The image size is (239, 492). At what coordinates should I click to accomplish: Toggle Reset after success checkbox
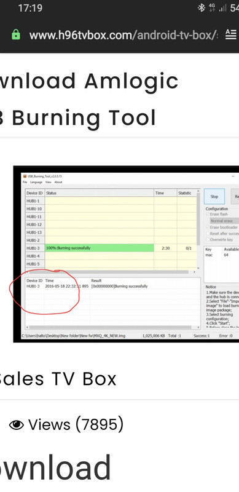pos(208,234)
